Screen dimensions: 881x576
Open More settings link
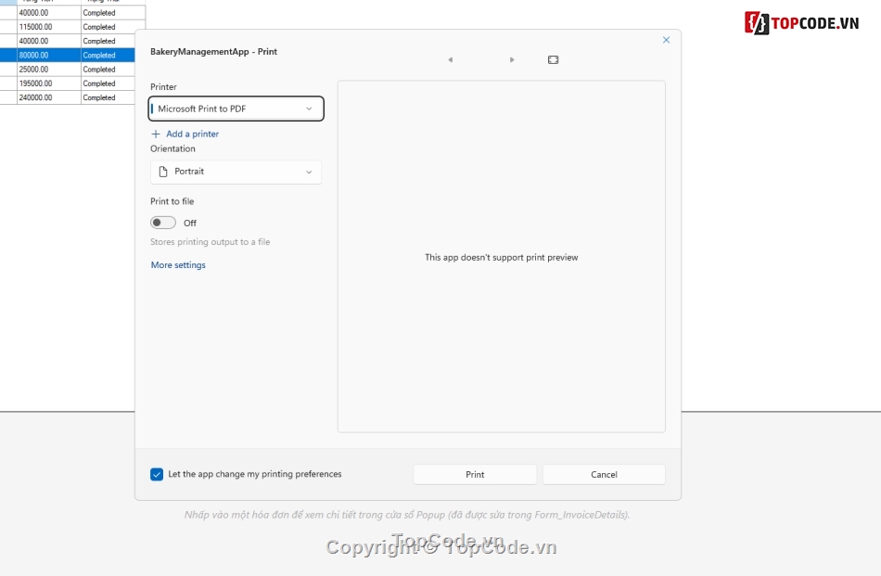click(178, 265)
